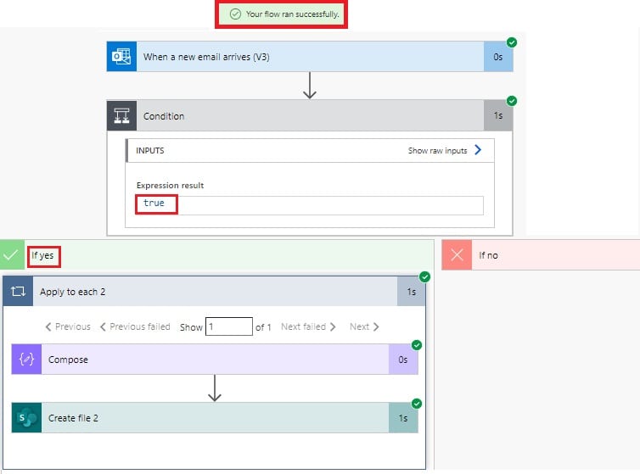Collapse the Condition step header

(x=310, y=116)
